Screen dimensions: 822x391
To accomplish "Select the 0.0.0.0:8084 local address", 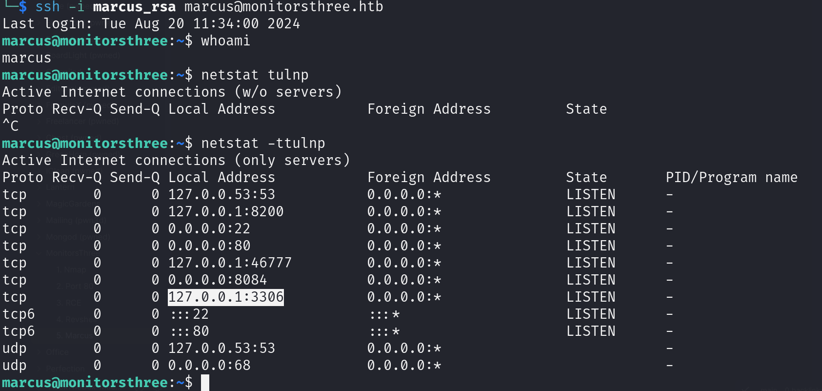I will pos(217,280).
